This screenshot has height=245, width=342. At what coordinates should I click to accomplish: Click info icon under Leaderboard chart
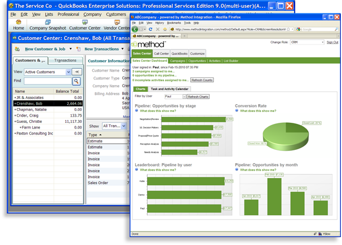(x=136, y=170)
